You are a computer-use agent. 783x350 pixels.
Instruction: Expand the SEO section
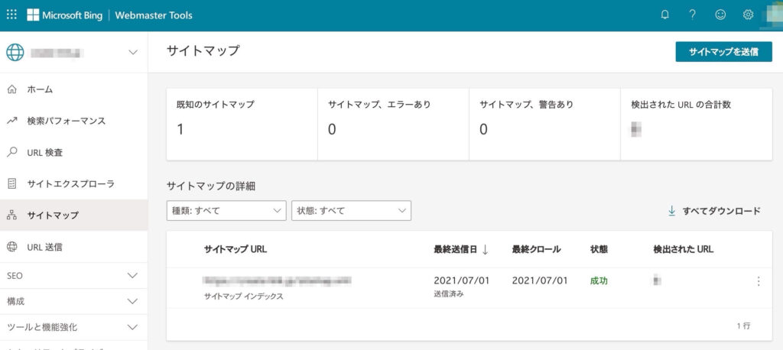click(x=73, y=276)
